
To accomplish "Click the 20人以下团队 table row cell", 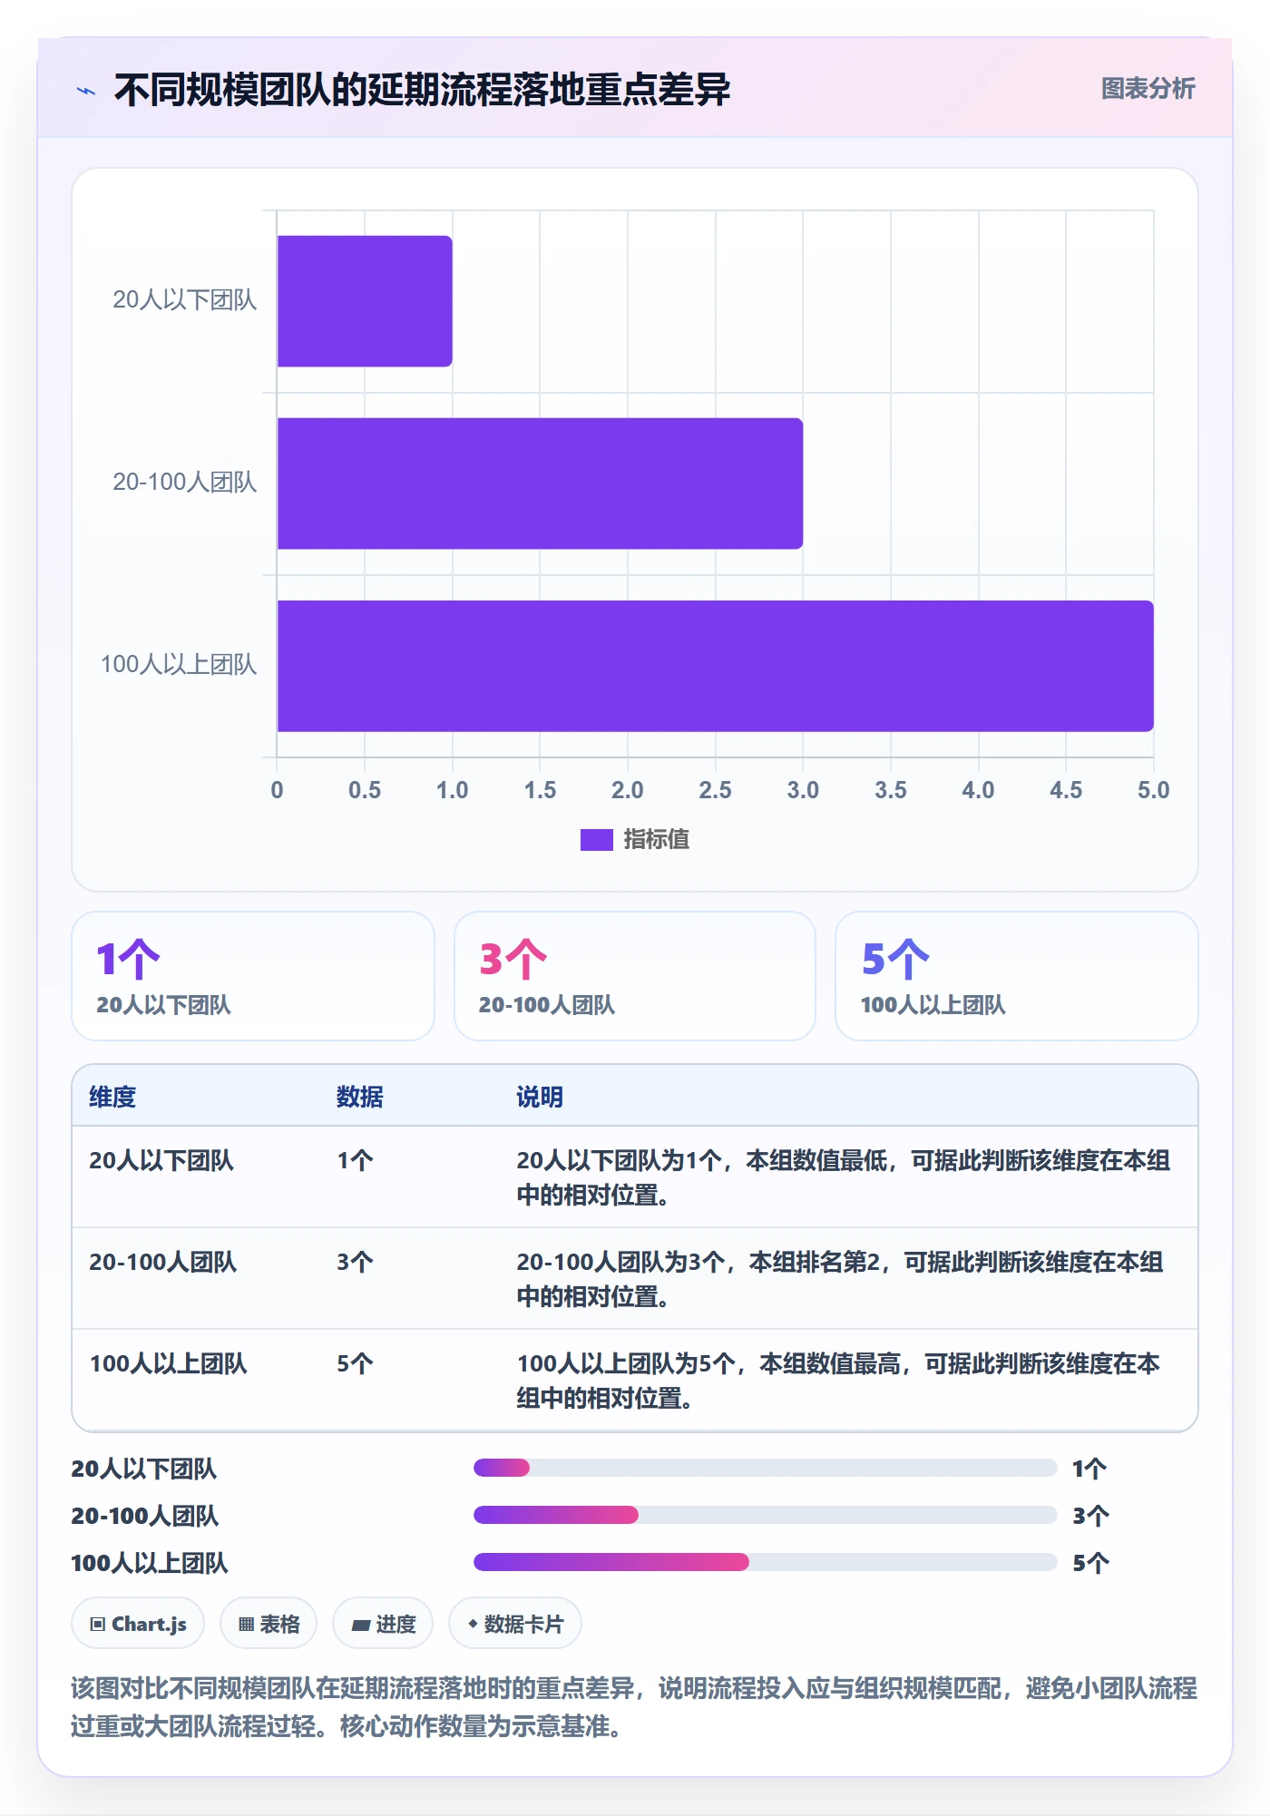I will tap(161, 1160).
